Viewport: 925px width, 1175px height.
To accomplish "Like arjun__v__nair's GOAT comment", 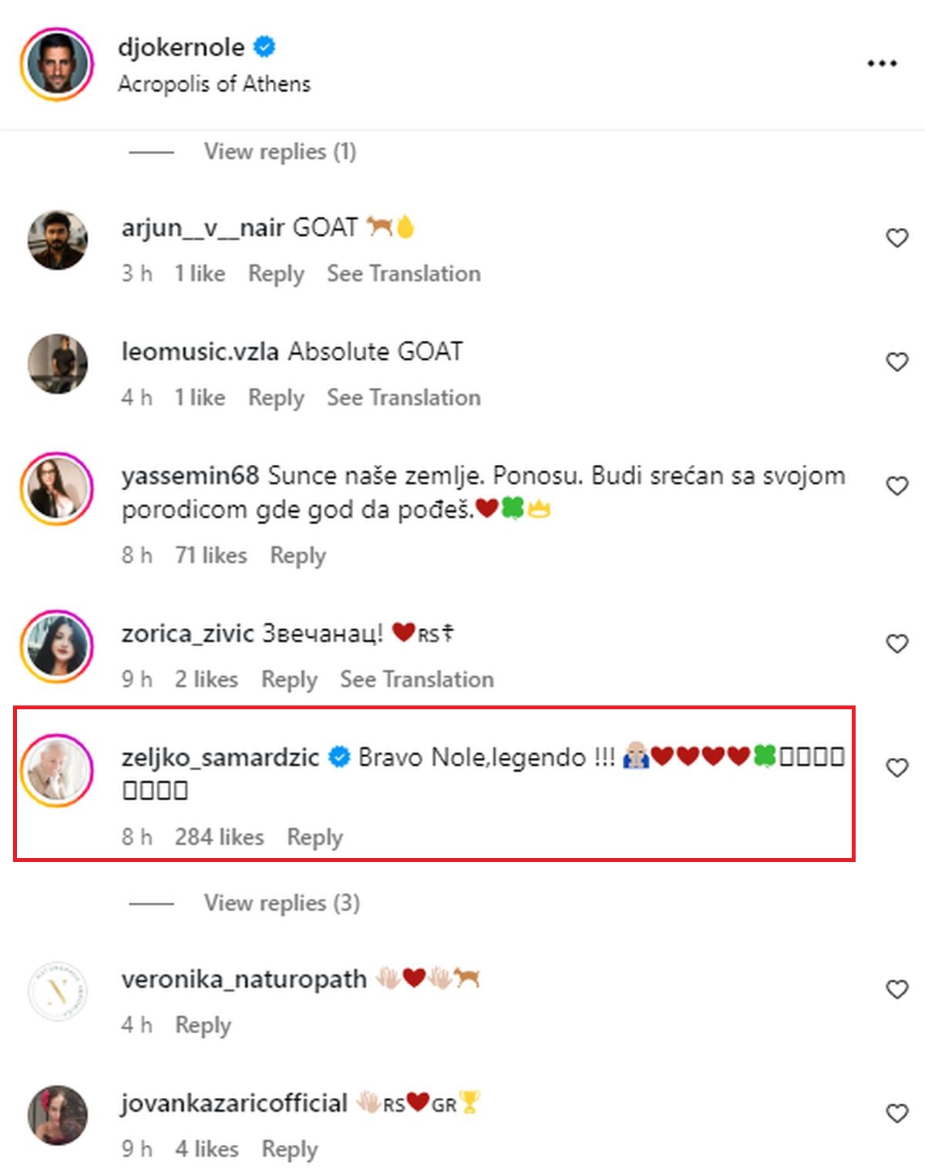I will point(896,238).
